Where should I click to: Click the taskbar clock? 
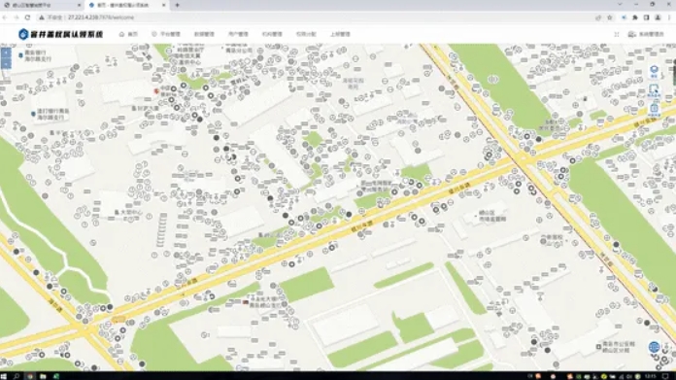point(652,376)
